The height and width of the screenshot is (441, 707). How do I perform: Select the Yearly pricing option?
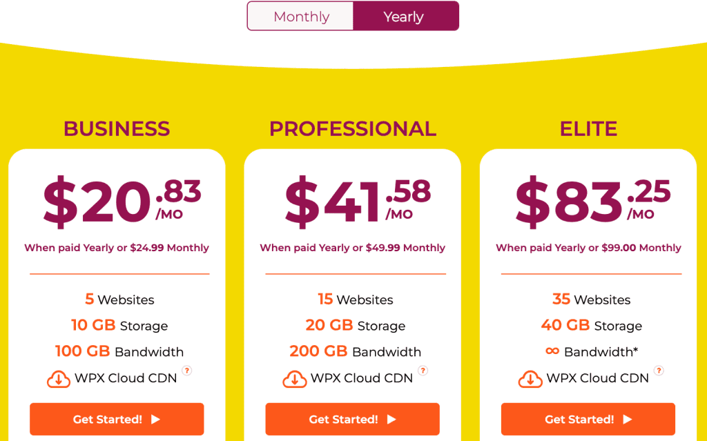(404, 16)
